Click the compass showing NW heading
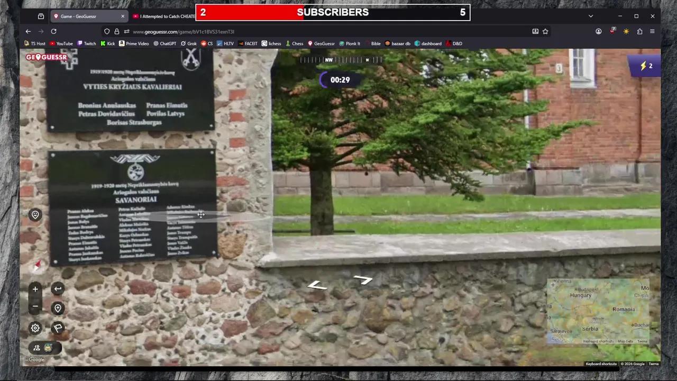The image size is (677, 381). click(x=328, y=60)
